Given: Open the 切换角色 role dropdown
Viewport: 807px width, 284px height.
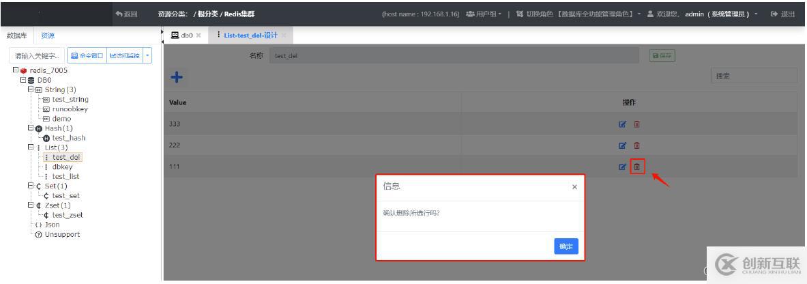Looking at the screenshot, I should (x=578, y=14).
